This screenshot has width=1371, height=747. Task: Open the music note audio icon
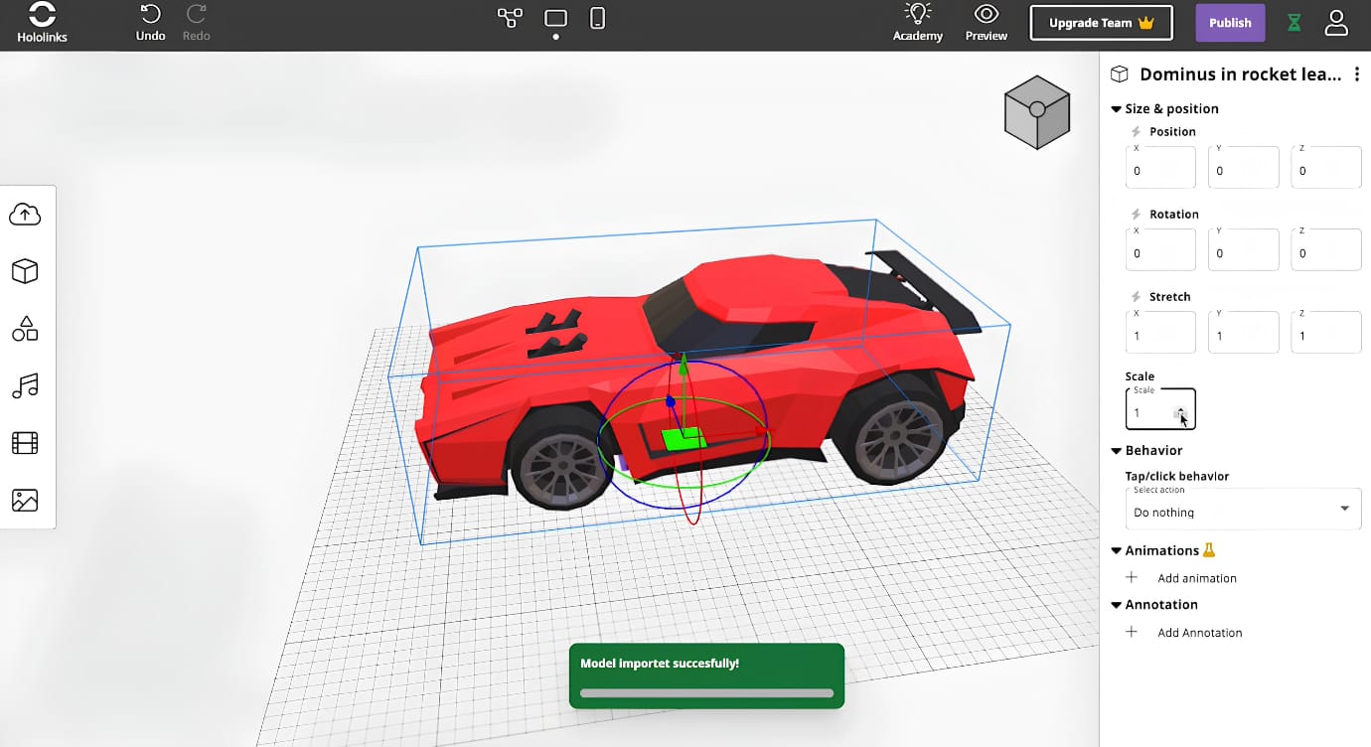click(25, 385)
